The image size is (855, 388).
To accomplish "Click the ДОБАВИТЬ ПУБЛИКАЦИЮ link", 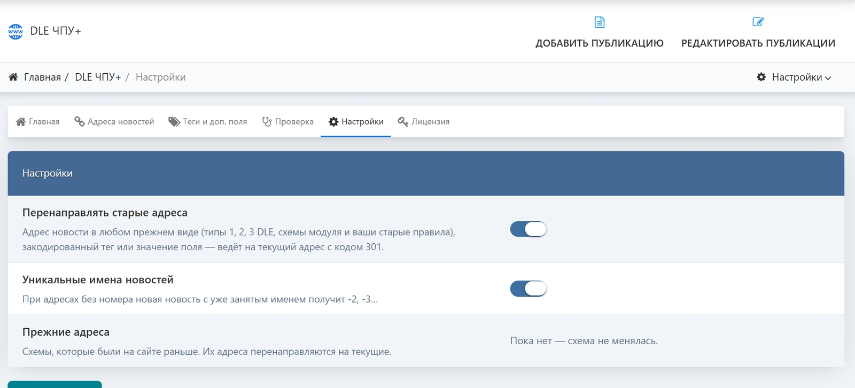I will tap(600, 43).
